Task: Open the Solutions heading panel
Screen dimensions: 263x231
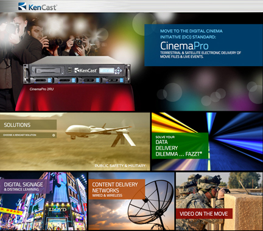Action: point(28,125)
